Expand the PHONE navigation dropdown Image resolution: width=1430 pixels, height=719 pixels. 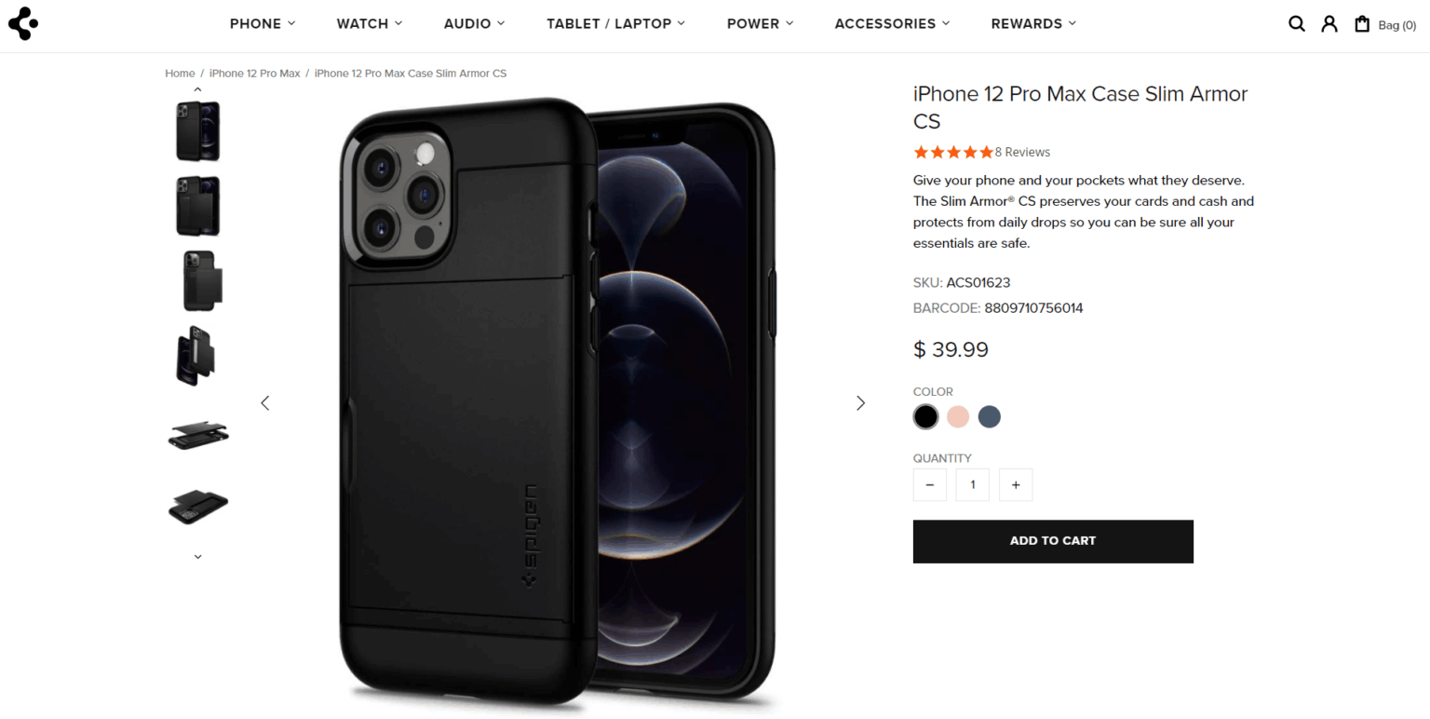click(262, 23)
